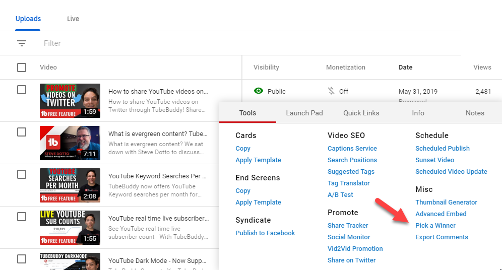This screenshot has height=270, width=502.
Task: Switch to the Notes tab
Action: pyautogui.click(x=475, y=113)
